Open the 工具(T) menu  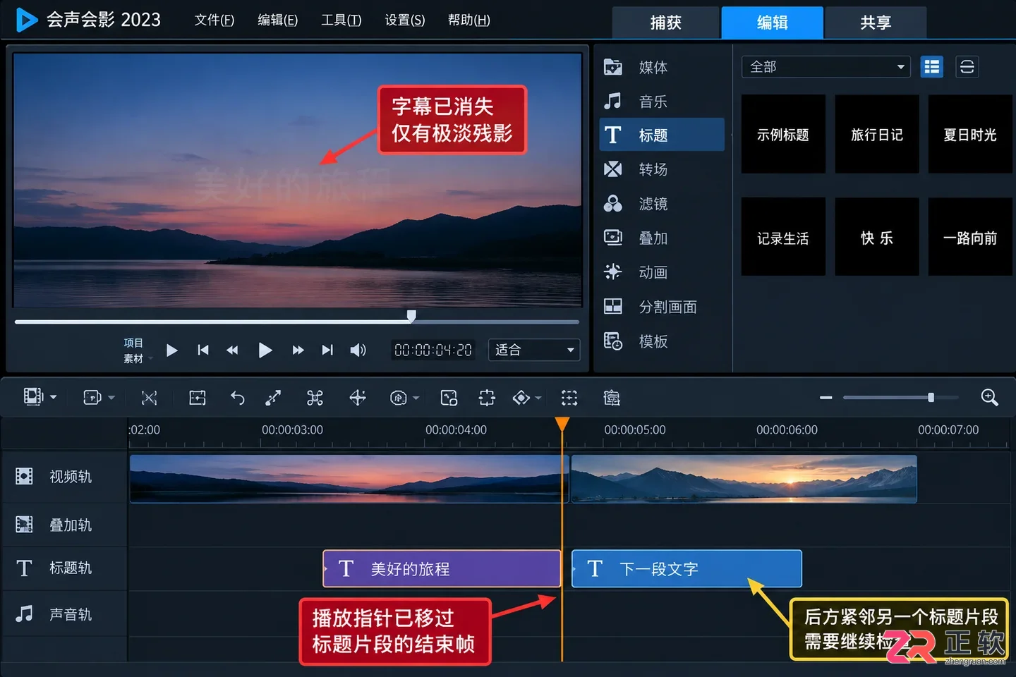(x=341, y=20)
